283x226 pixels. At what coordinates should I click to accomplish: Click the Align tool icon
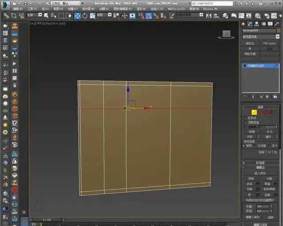(216, 16)
